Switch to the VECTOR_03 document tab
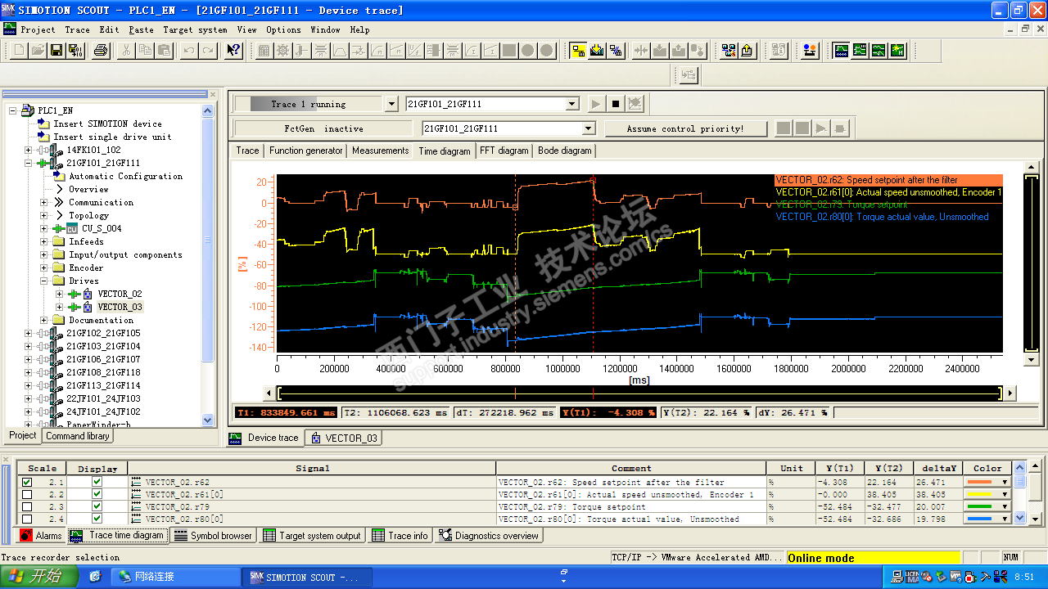The width and height of the screenshot is (1048, 589). tap(345, 438)
